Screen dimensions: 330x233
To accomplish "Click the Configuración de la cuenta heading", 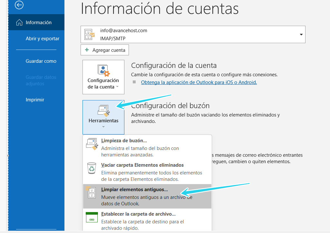I will point(174,65).
